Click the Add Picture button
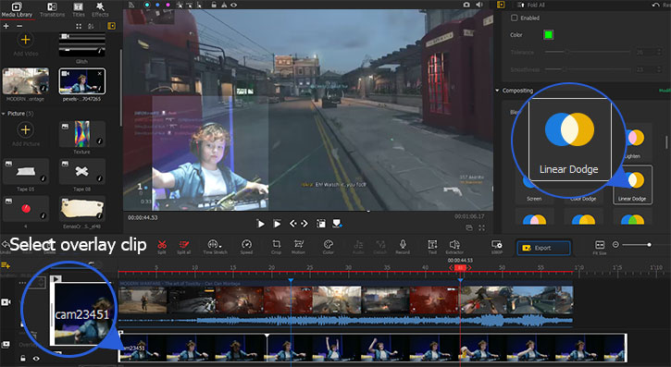 [x=25, y=134]
